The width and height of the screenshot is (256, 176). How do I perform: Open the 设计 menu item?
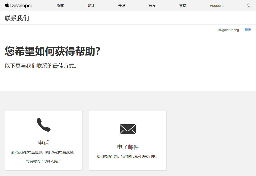click(x=91, y=6)
